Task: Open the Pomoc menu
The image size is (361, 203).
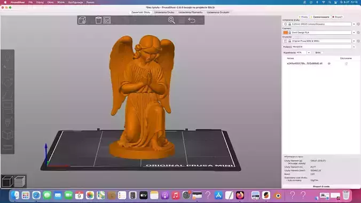Action: (90, 2)
